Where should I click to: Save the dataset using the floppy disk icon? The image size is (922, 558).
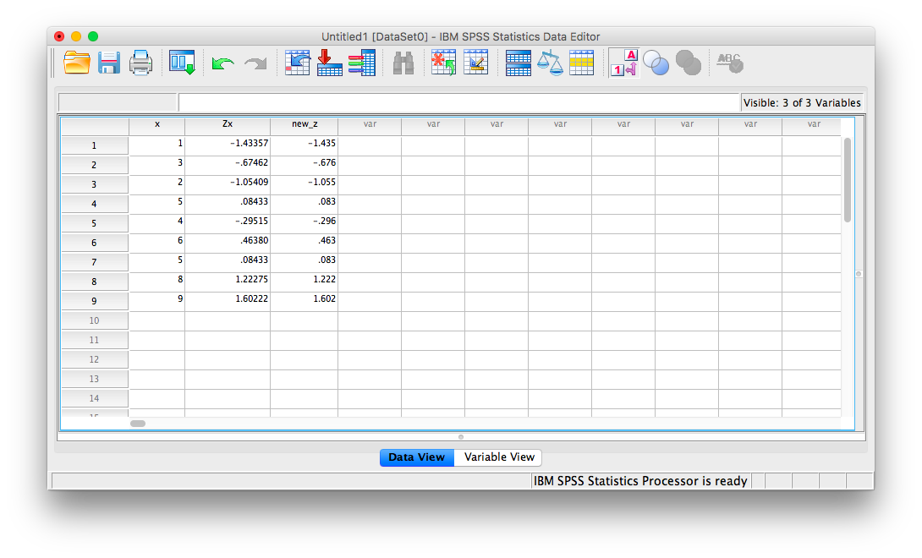coord(108,63)
